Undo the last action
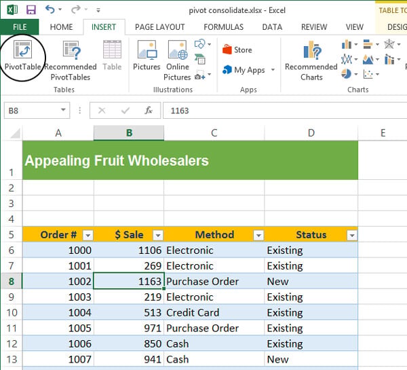Screen dimensions: 407x370 click(x=50, y=10)
